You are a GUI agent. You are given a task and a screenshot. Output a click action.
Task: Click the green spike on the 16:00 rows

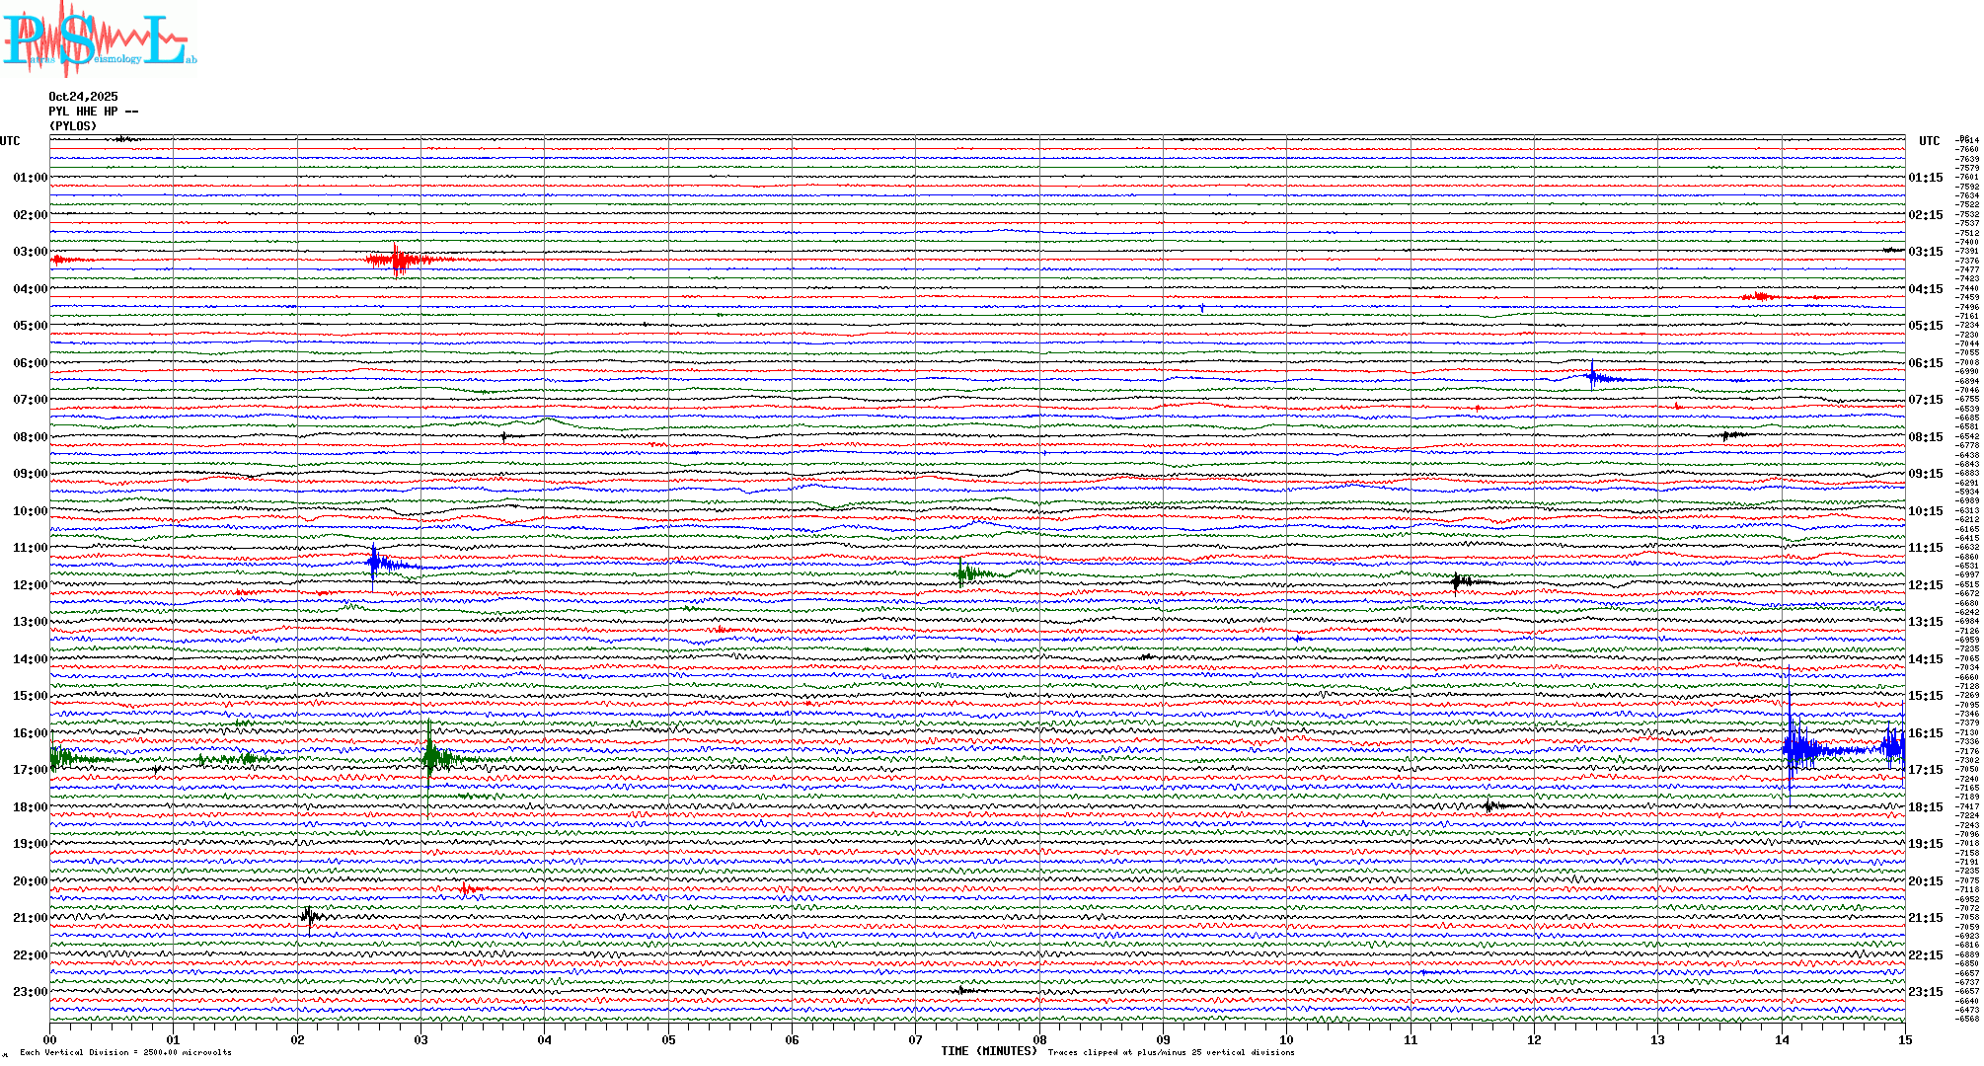point(430,757)
